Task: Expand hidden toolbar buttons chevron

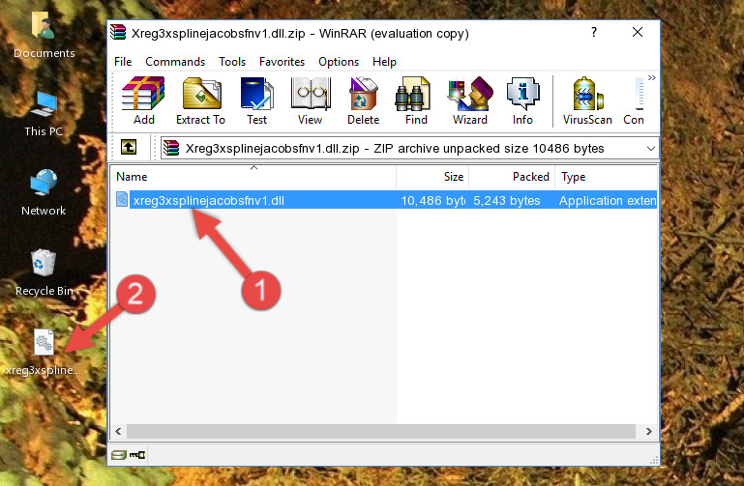Action: tap(652, 77)
